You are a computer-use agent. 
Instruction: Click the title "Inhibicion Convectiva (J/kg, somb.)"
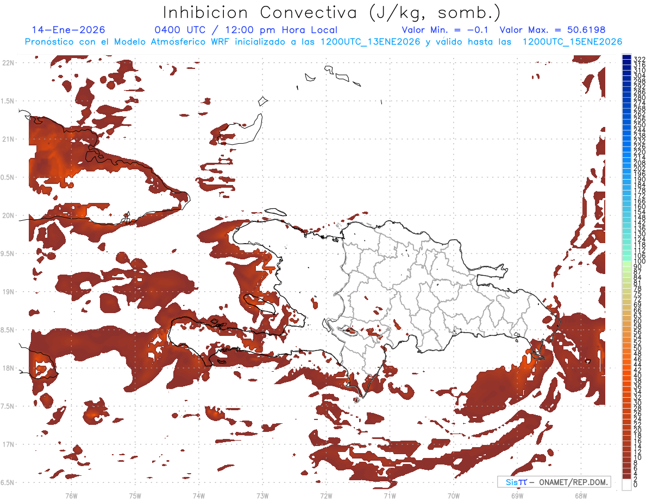(331, 12)
